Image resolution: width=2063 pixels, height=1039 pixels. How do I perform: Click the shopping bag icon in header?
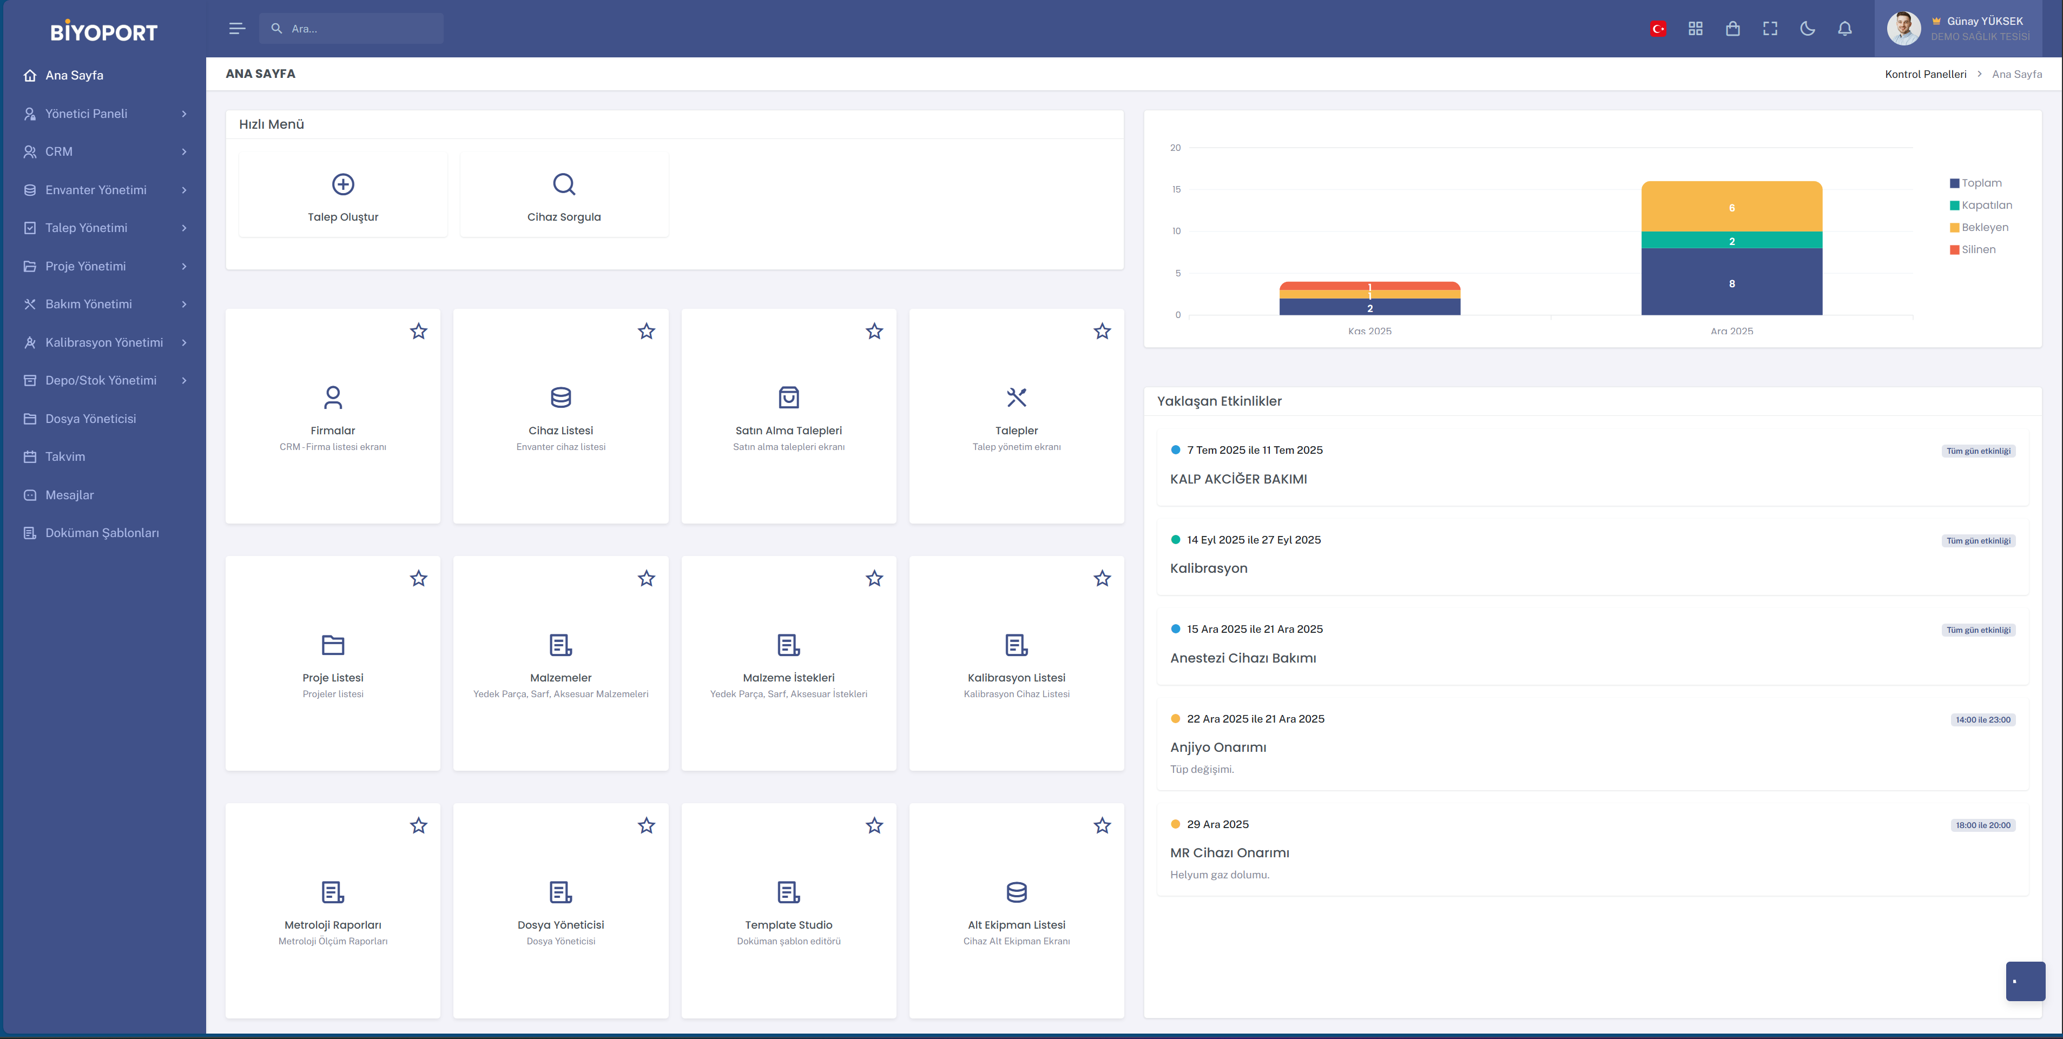pos(1732,29)
